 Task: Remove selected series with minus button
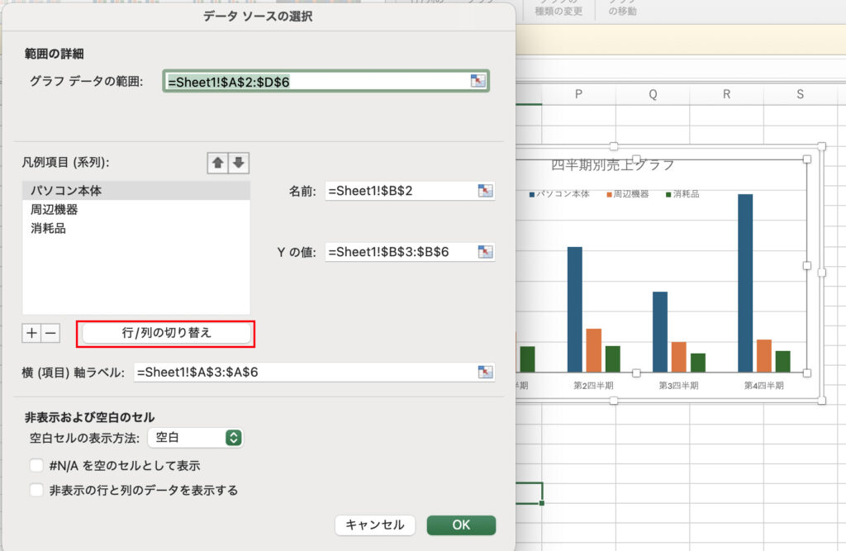tap(51, 333)
